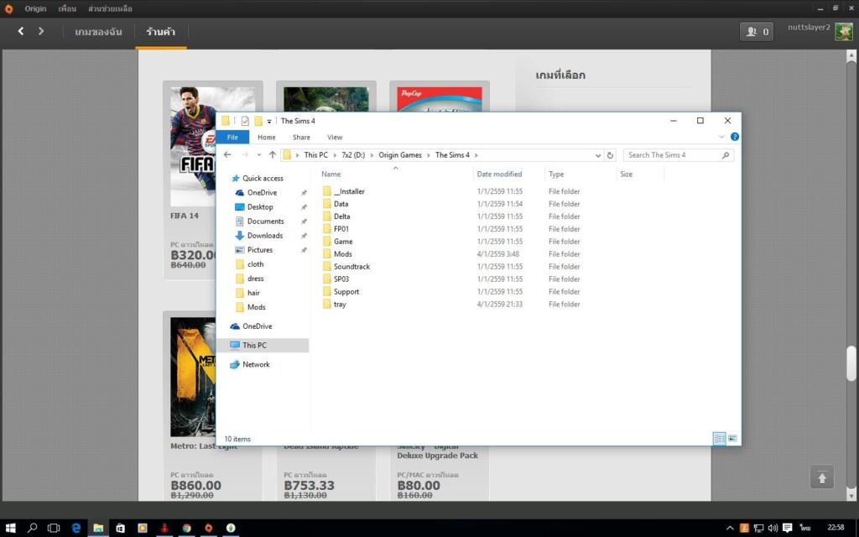
Task: Click the Origin logo in the title bar
Action: [8, 8]
